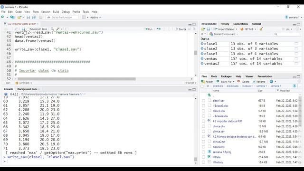Screen dimensions: 304x171
Task: Click the project directory icon at the Files path end
Action: point(294,86)
